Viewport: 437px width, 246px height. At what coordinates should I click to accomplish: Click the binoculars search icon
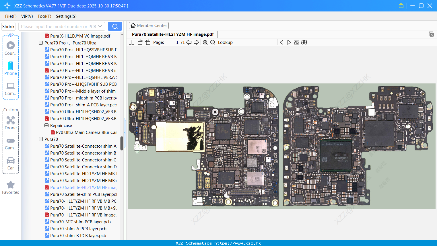click(304, 42)
